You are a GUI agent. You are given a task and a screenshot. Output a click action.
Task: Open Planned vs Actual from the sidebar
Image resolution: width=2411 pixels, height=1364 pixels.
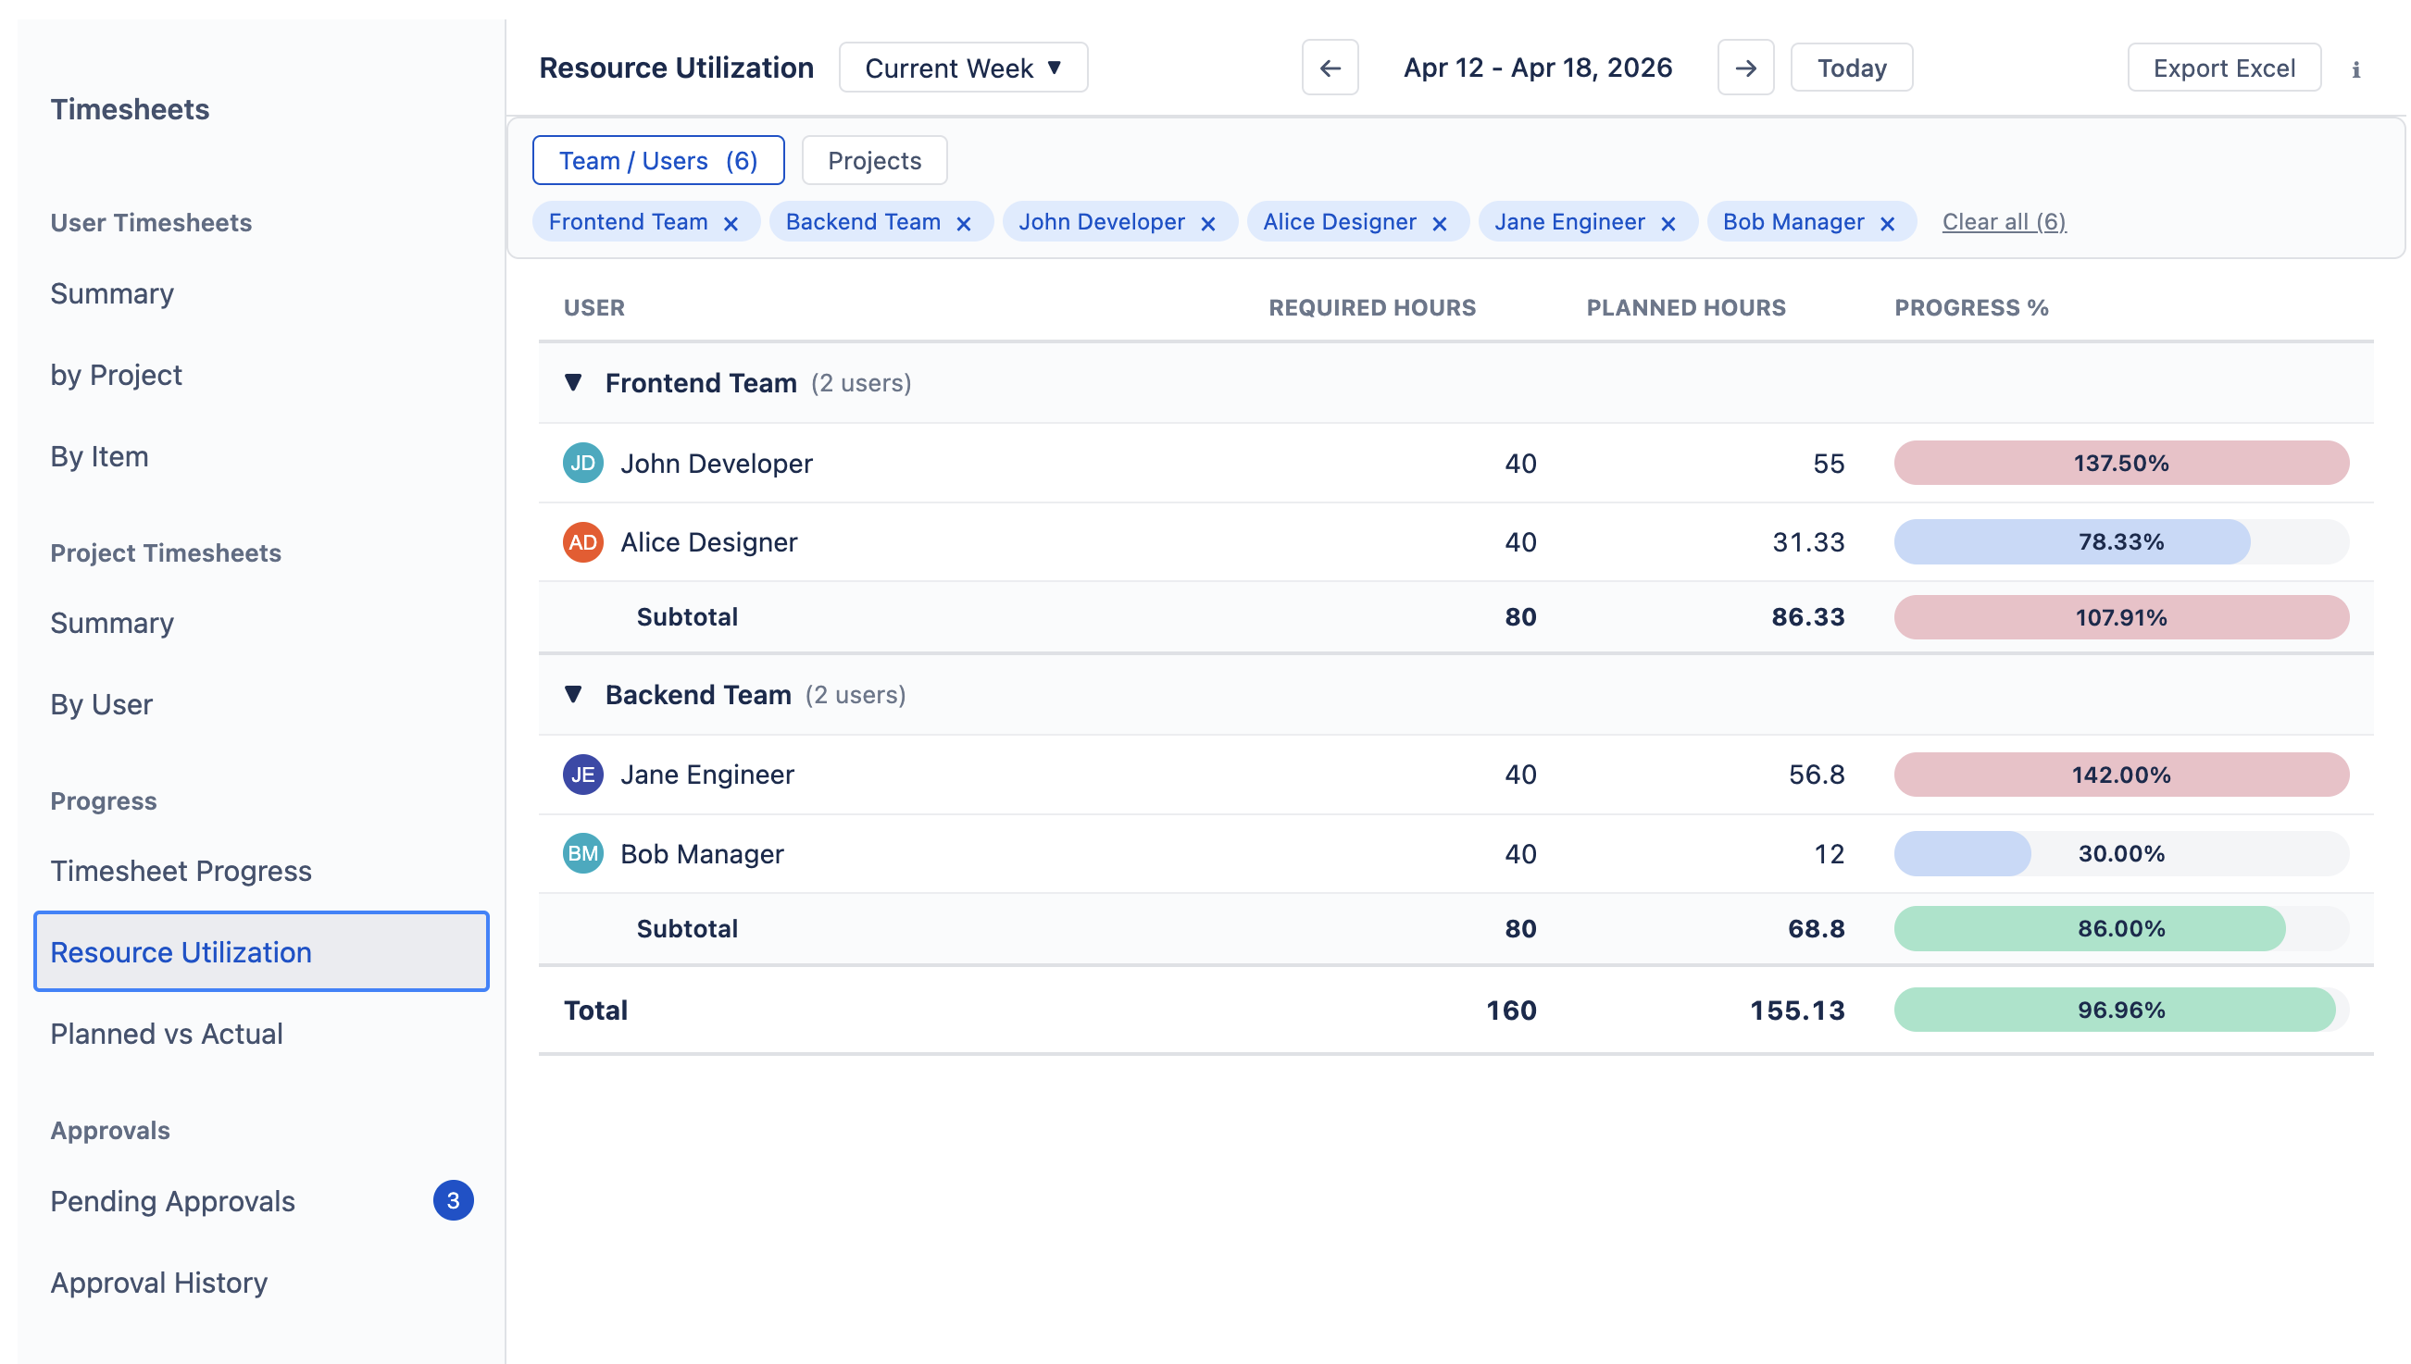166,1034
